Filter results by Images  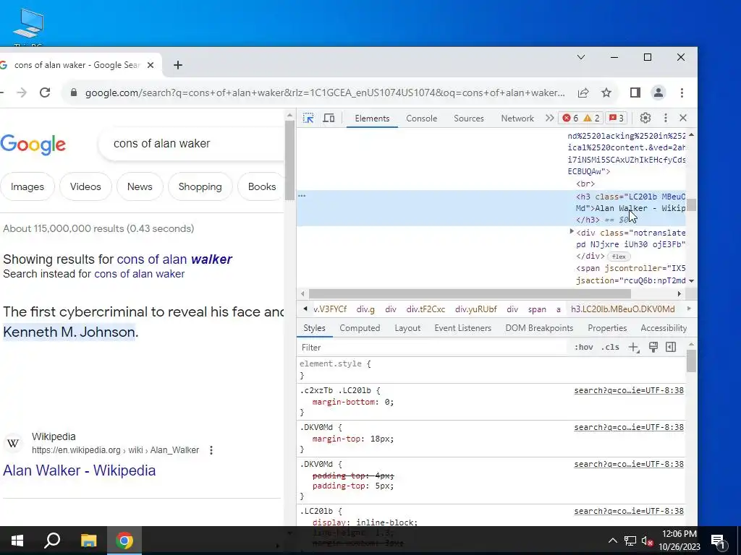pyautogui.click(x=27, y=187)
